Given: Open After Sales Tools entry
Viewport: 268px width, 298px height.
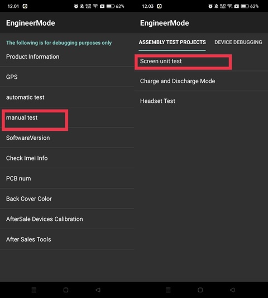Looking at the screenshot, I should [67, 239].
